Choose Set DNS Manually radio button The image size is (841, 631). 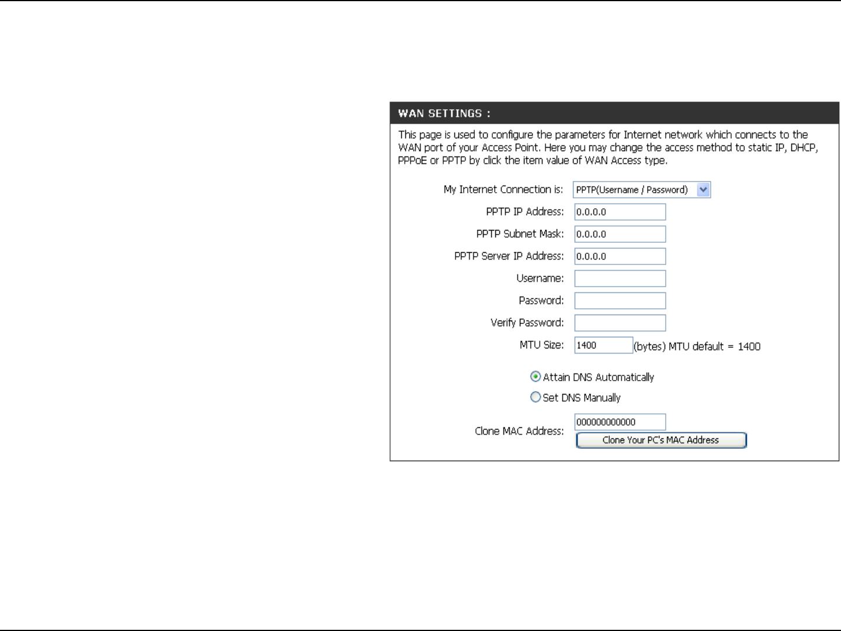536,397
